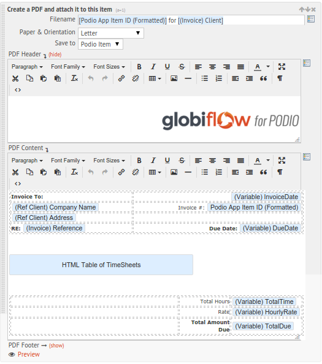Show invisible characters in PDF Content toolbar
The image size is (322, 364).
coord(280,172)
